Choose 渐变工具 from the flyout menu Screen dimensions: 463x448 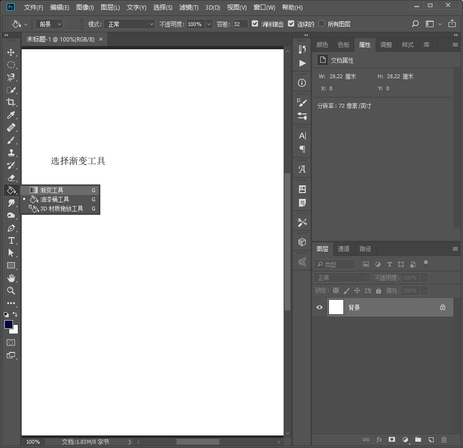(x=52, y=190)
